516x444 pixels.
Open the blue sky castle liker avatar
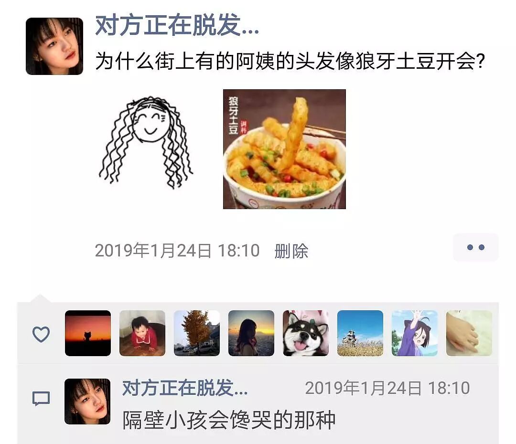pyautogui.click(x=360, y=333)
